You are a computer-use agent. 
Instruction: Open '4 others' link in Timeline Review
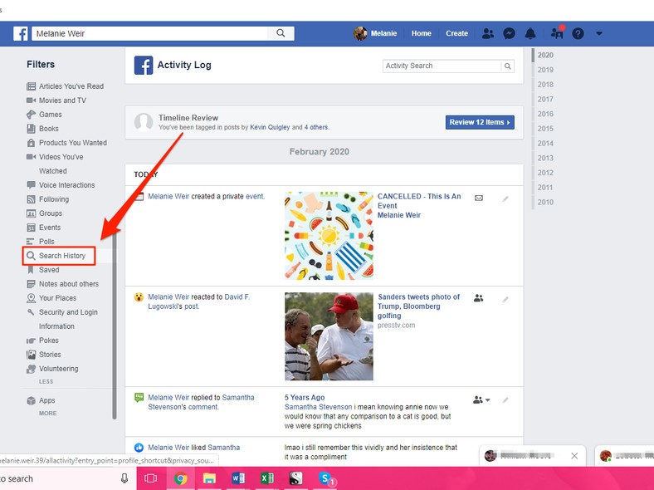(315, 127)
